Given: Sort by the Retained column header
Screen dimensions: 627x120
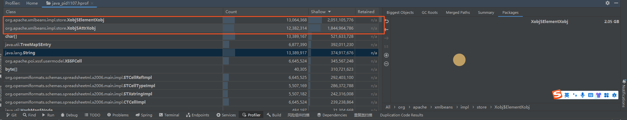Looking at the screenshot, I should [366, 12].
